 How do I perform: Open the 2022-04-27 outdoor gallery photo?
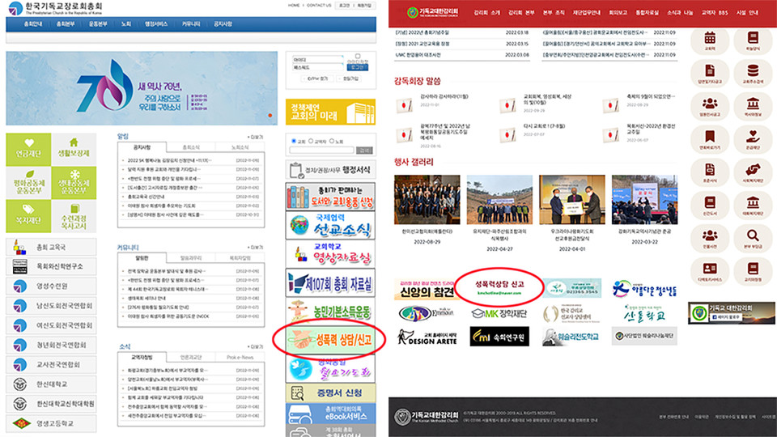499,199
